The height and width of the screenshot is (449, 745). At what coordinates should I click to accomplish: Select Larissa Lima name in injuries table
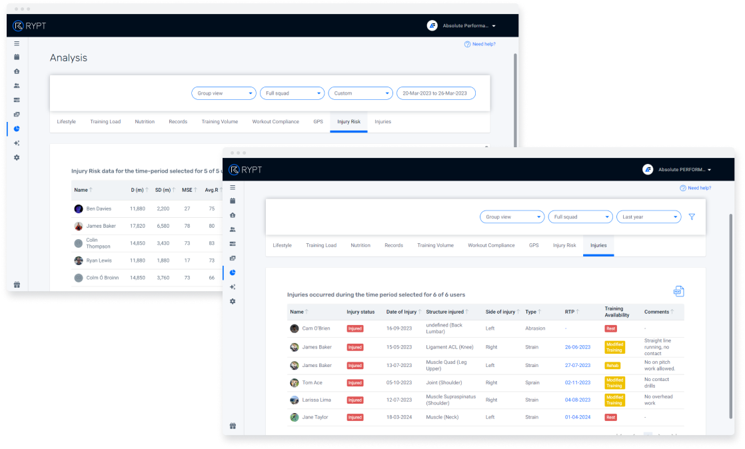[317, 400]
